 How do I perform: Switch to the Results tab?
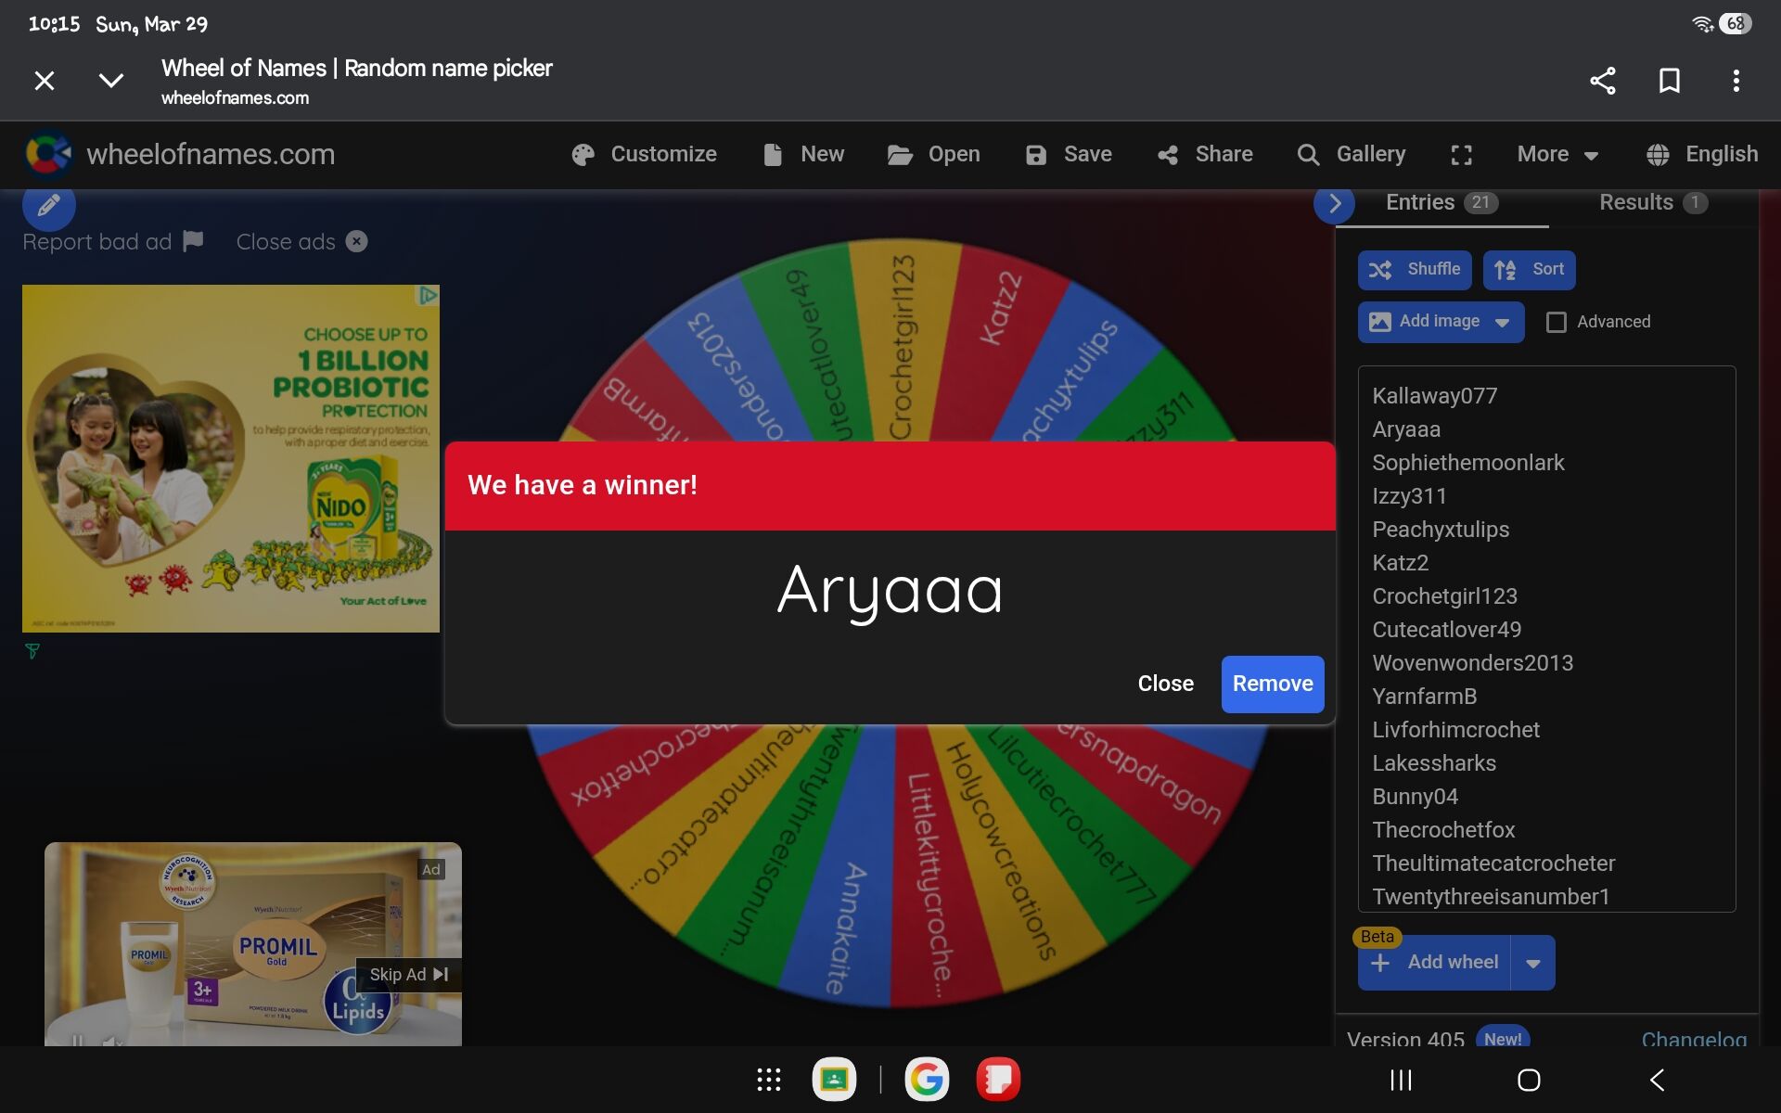[x=1652, y=202]
